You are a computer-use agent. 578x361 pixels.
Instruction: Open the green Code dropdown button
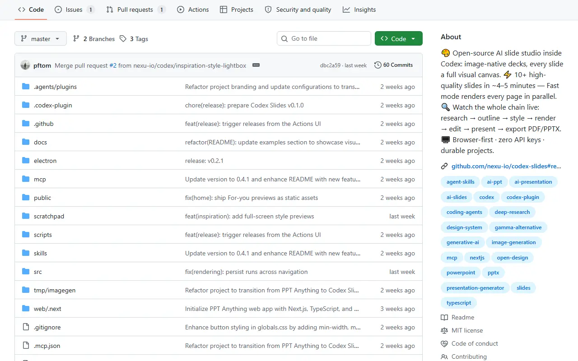399,39
